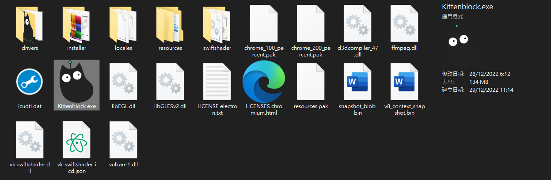
Task: Select vk_swiftshader_icd.json Atom file
Action: (x=76, y=140)
